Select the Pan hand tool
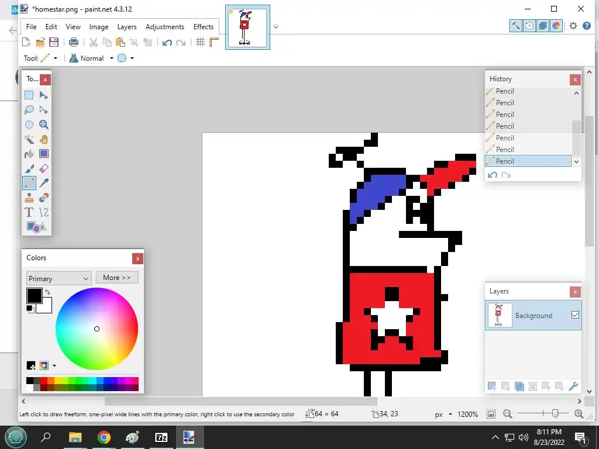 click(43, 139)
